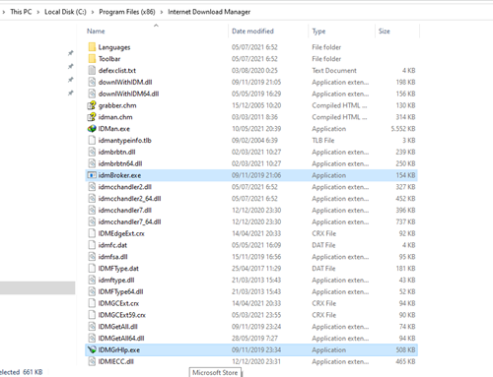Select the IDMGetAll64.dll file name

pyautogui.click(x=121, y=339)
